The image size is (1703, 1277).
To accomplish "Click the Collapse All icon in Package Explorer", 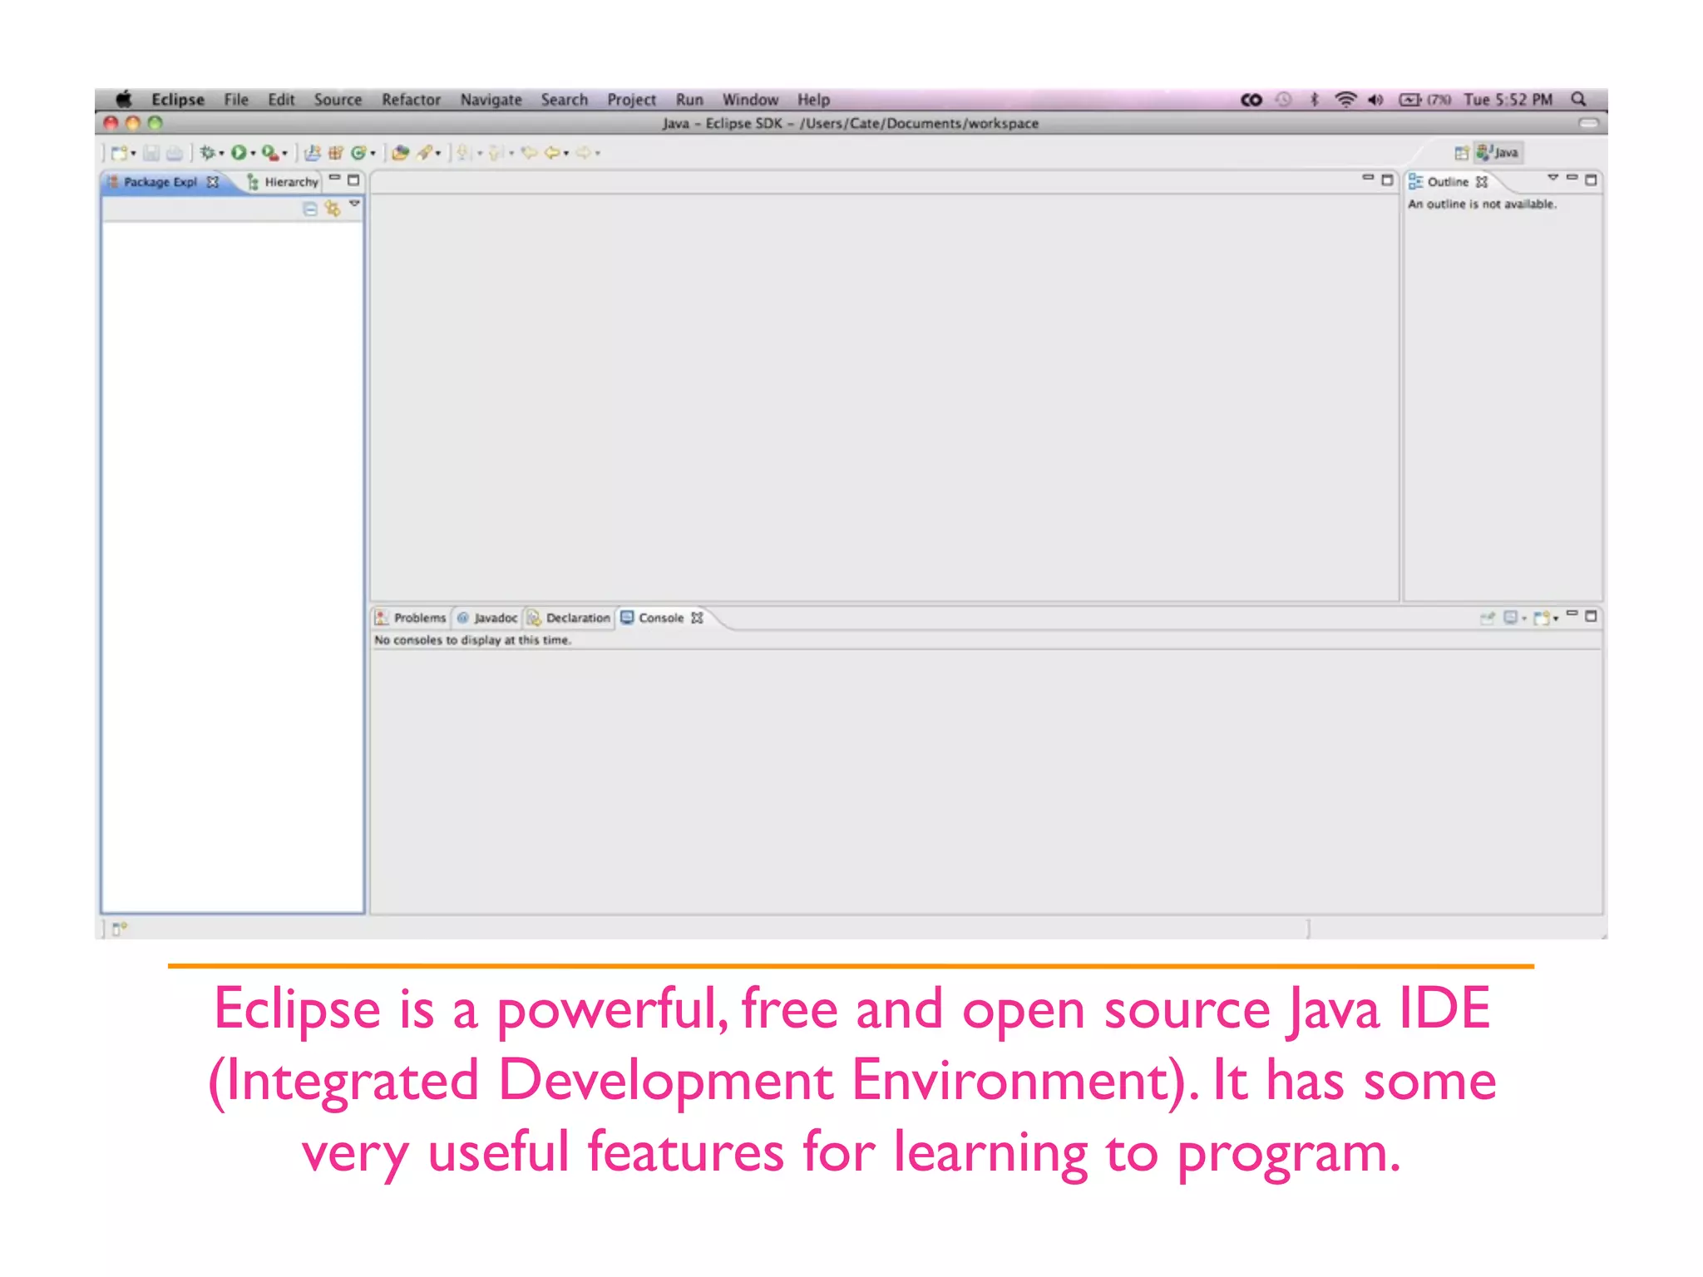I will (309, 209).
